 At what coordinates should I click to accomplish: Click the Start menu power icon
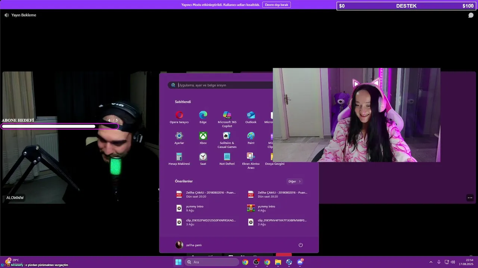301,245
